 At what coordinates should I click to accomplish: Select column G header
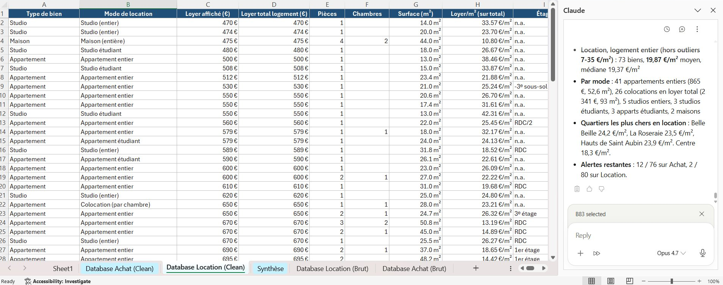pyautogui.click(x=416, y=5)
